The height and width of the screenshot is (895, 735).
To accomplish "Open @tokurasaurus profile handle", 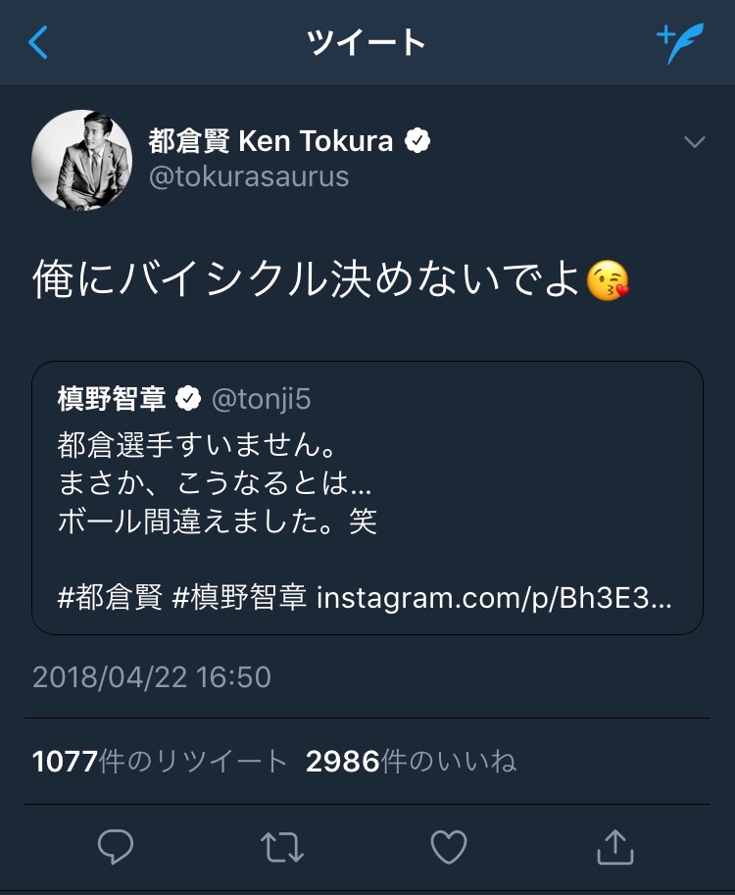I will tap(249, 177).
